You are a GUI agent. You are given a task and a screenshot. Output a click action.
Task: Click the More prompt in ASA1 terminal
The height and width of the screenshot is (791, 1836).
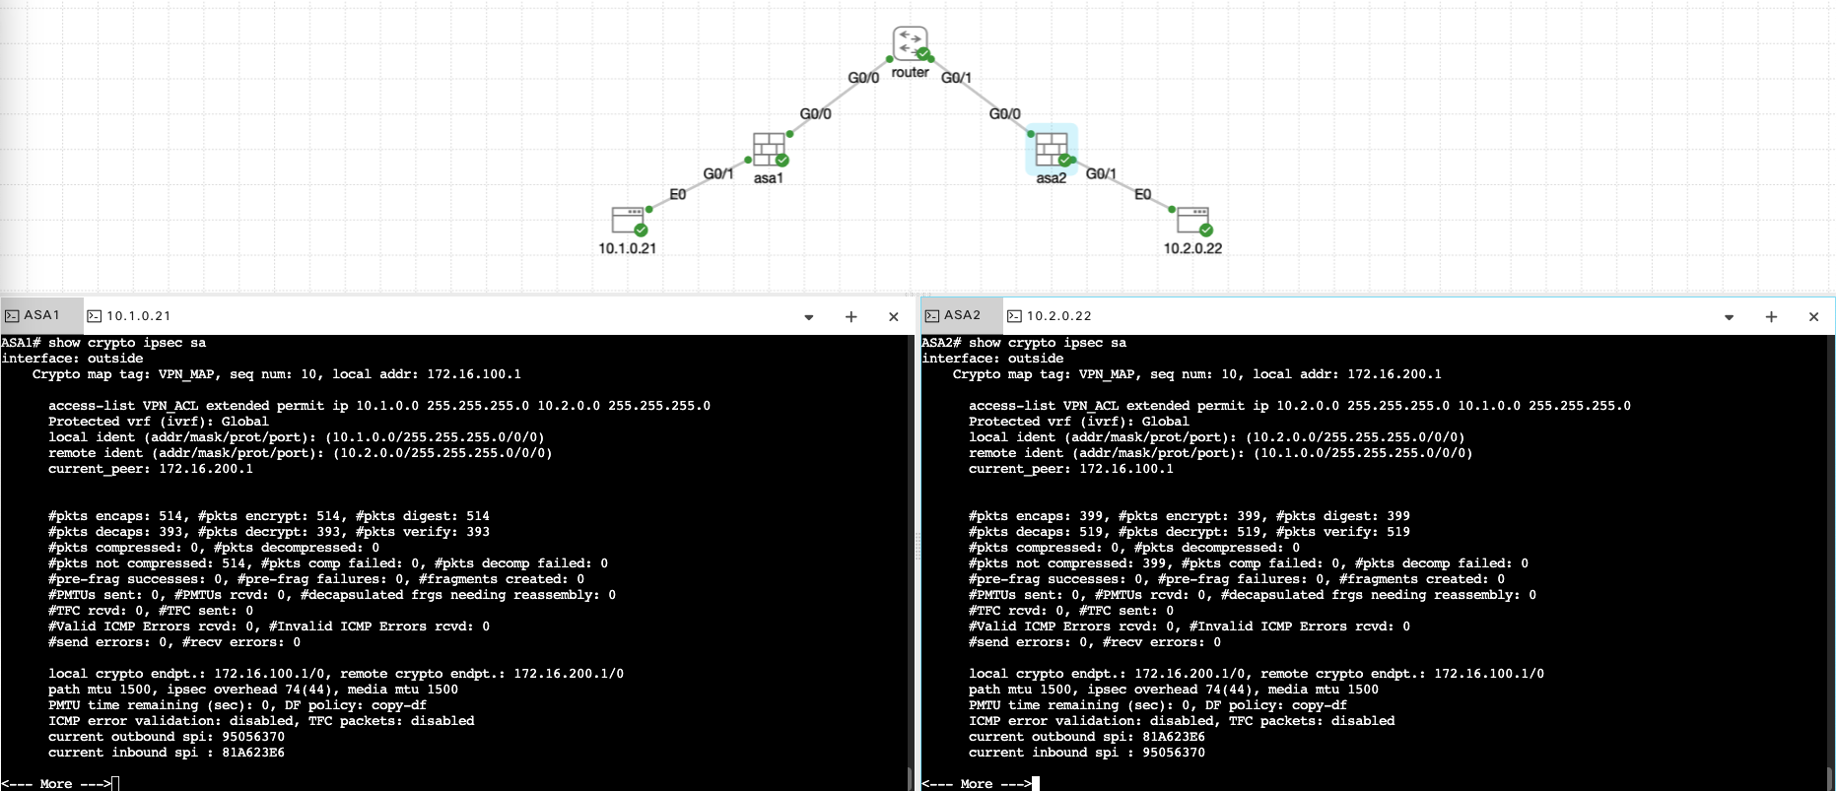[x=56, y=783]
